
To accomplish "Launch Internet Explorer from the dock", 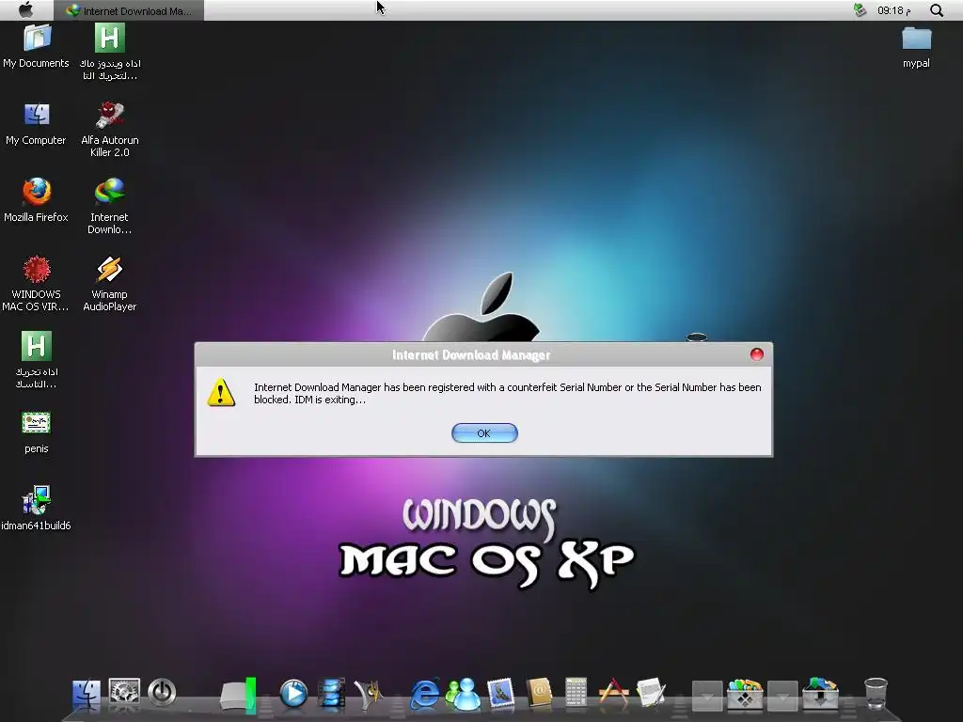I will point(424,694).
